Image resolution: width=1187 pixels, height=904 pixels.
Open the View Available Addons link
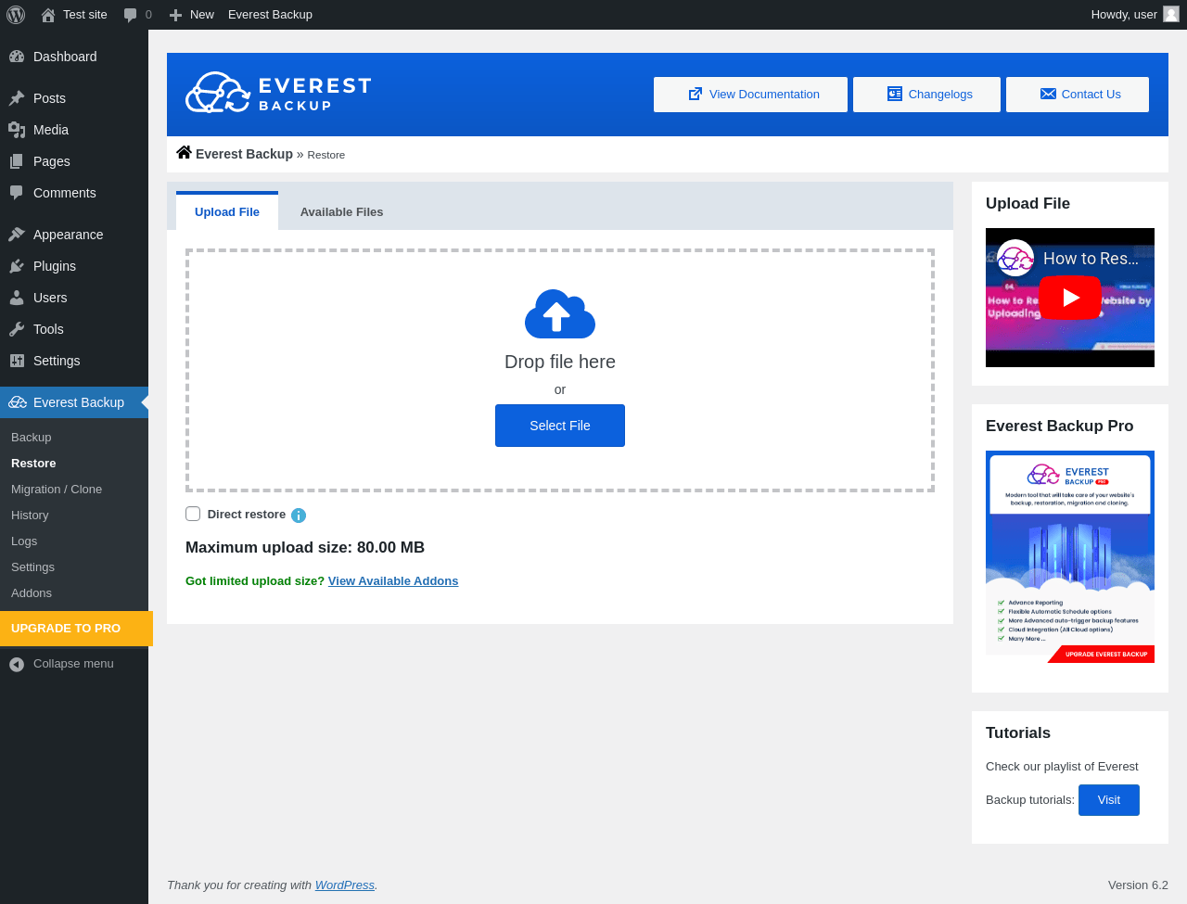(393, 581)
